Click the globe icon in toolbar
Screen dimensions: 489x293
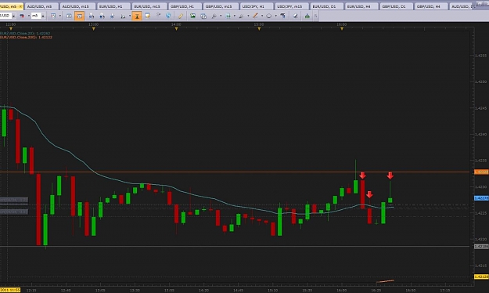pyautogui.click(x=168, y=16)
